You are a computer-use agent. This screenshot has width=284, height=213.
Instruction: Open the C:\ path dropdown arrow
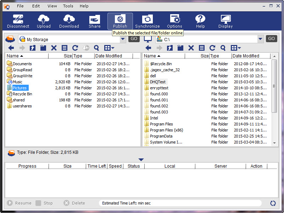[x=261, y=39]
